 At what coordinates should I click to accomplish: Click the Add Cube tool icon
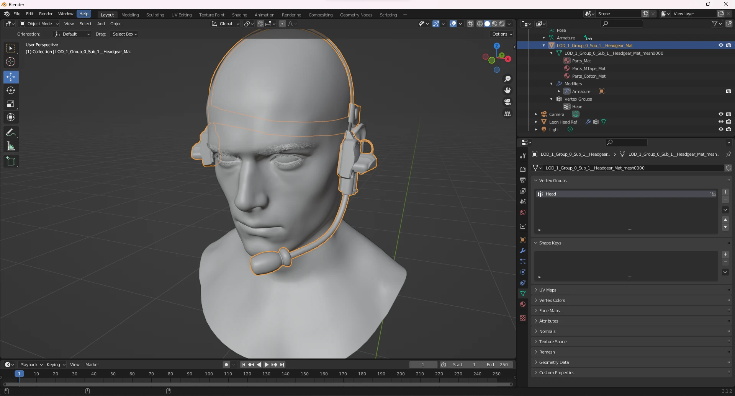click(11, 161)
